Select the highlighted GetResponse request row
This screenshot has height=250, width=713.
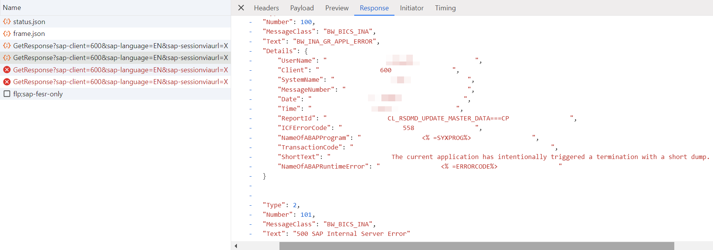coord(115,58)
